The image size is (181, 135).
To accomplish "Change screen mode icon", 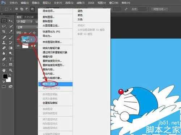I will 10,86.
